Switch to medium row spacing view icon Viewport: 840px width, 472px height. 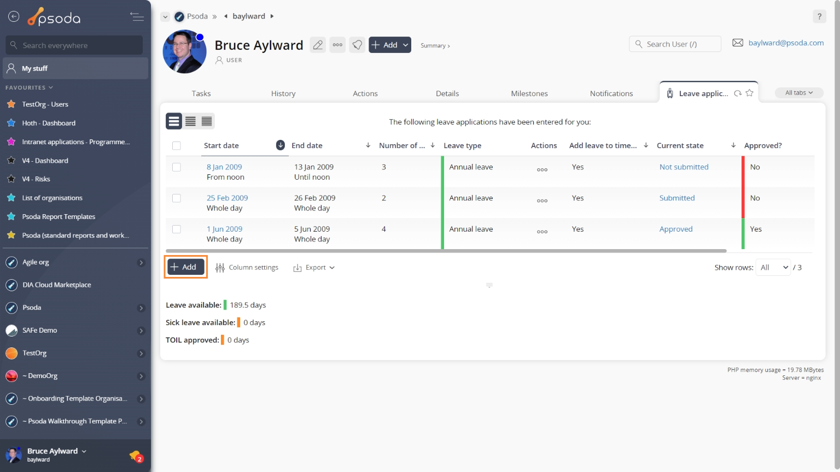click(x=190, y=121)
